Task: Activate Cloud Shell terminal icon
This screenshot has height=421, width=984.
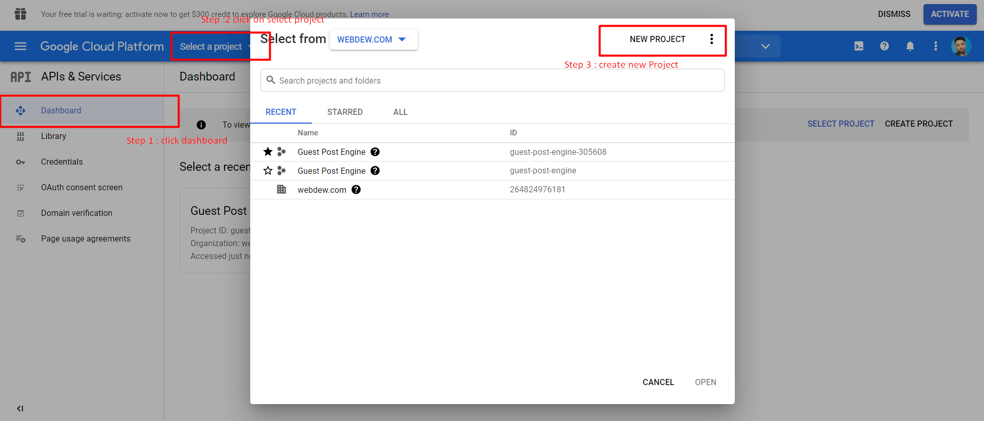Action: (x=859, y=46)
